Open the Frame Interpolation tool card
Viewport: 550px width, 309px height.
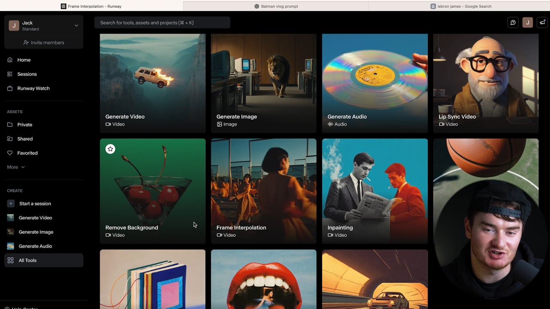tap(263, 191)
